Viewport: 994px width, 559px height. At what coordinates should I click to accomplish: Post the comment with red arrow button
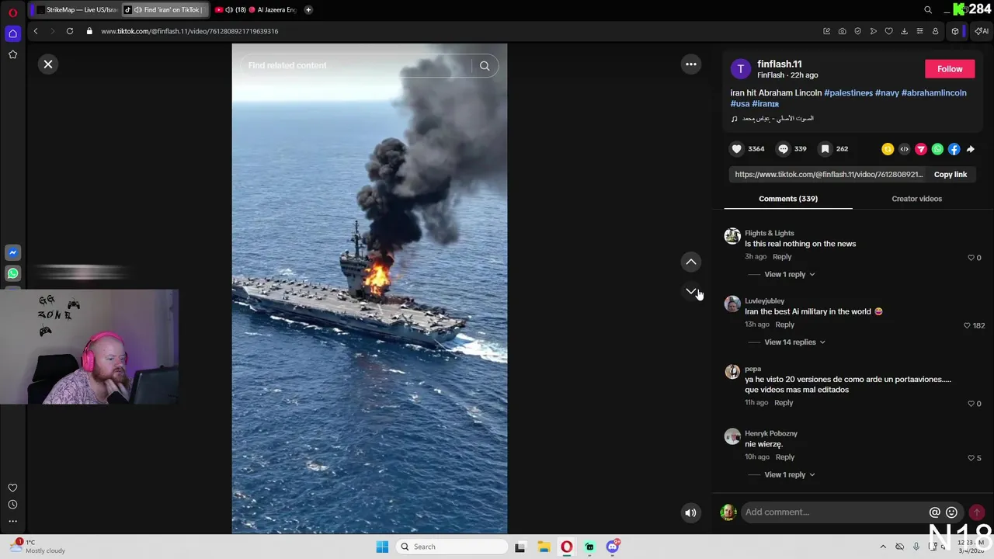click(x=977, y=512)
